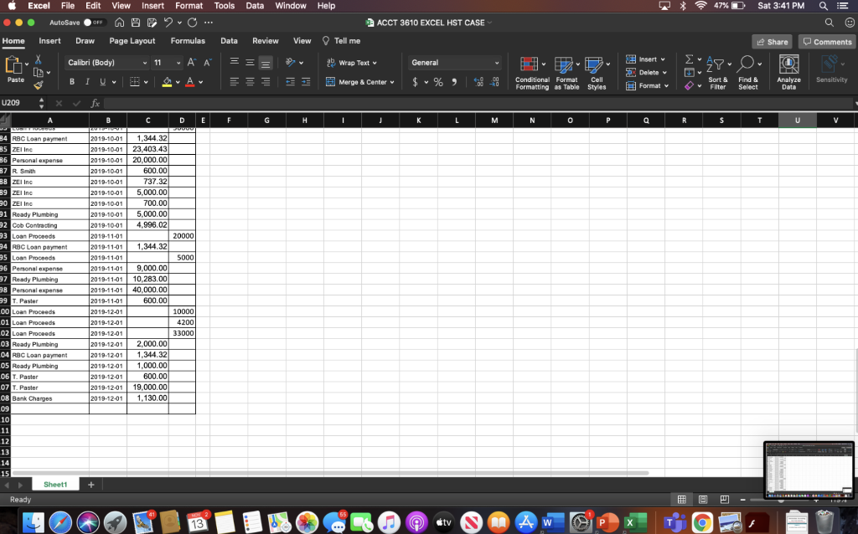Click the screenshot preview thumbnail

(809, 470)
